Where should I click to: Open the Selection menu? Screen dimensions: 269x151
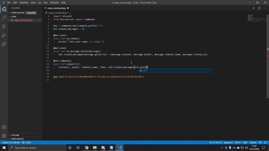[x=24, y=3]
